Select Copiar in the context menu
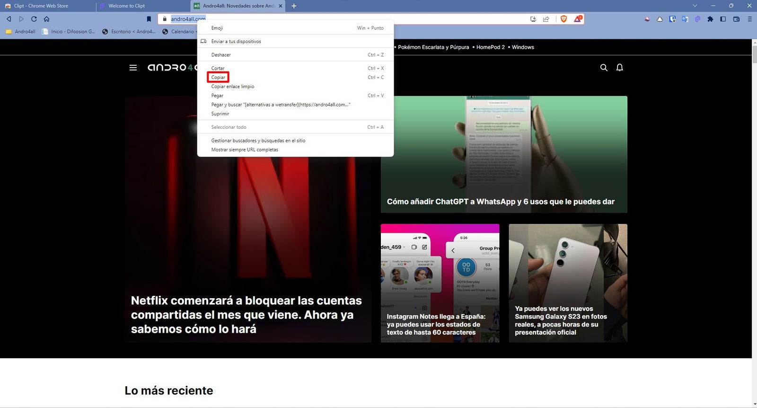This screenshot has width=757, height=408. (218, 77)
